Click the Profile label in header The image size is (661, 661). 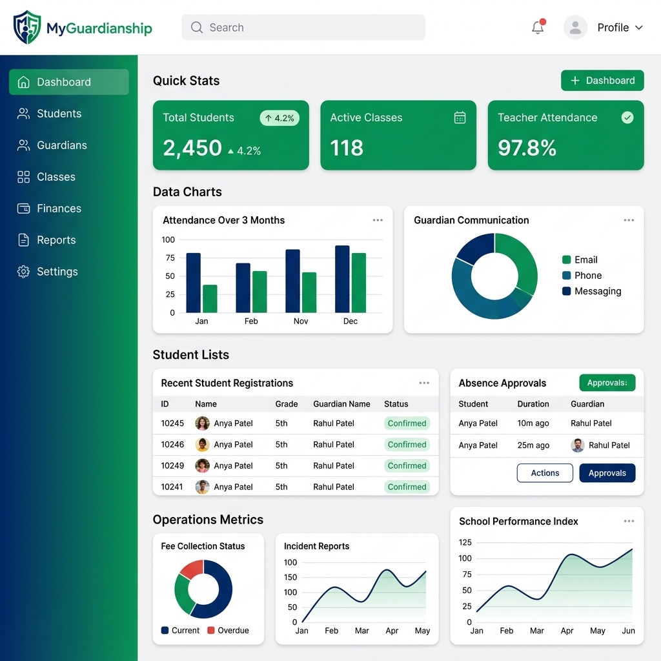[613, 27]
